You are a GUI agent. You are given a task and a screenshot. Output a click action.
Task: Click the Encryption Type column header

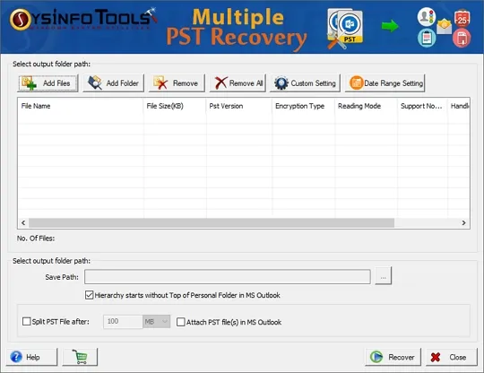point(304,106)
